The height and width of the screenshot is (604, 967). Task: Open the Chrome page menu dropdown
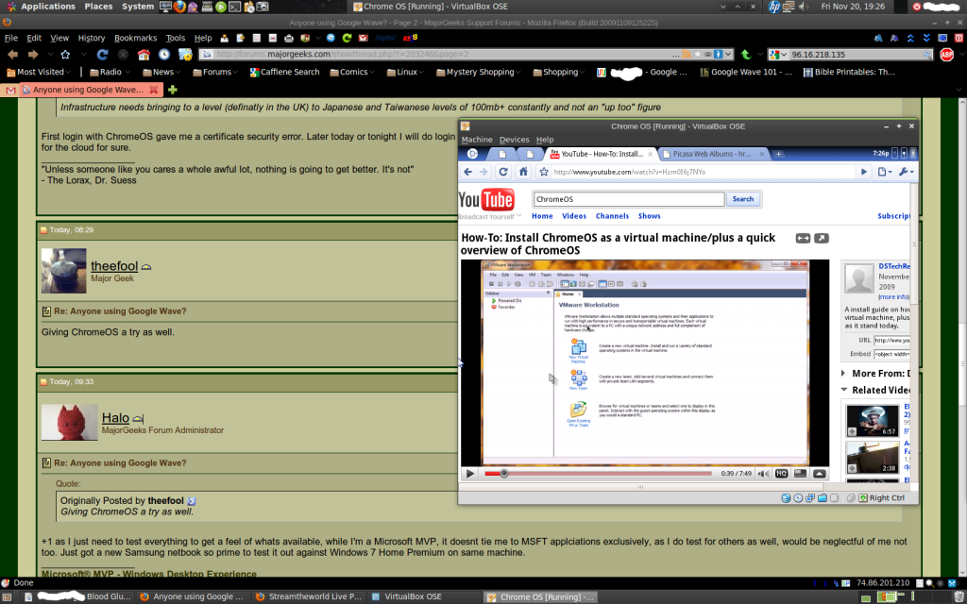pyautogui.click(x=884, y=172)
